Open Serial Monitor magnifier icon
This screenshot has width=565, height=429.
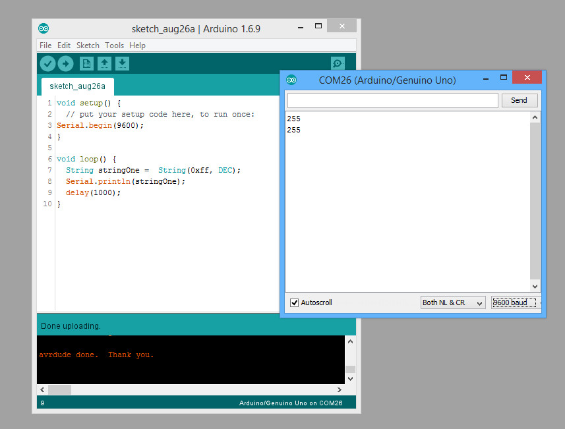(338, 64)
